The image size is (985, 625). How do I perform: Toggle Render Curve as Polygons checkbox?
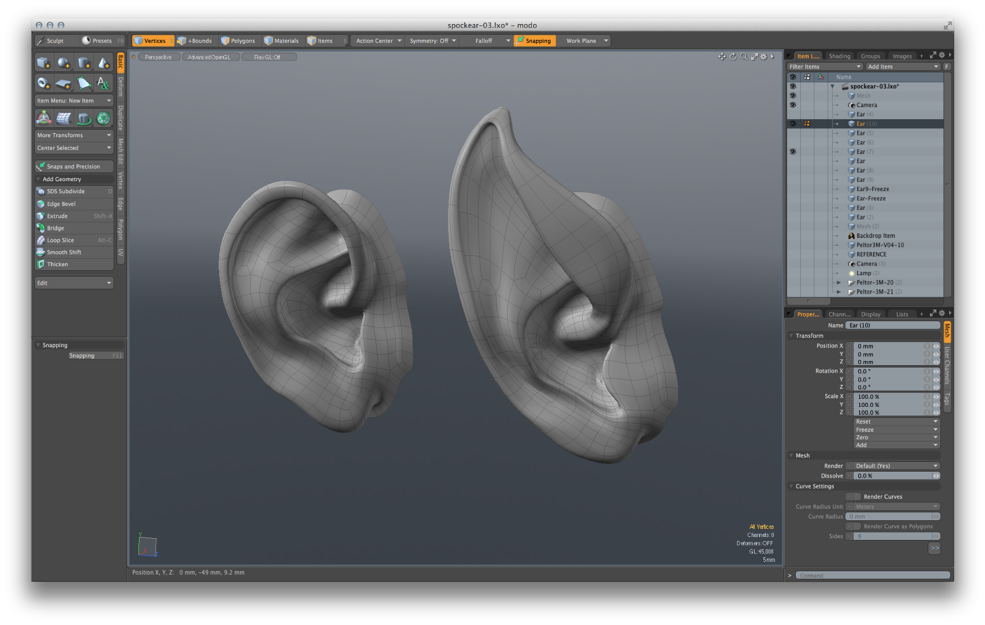pos(853,527)
